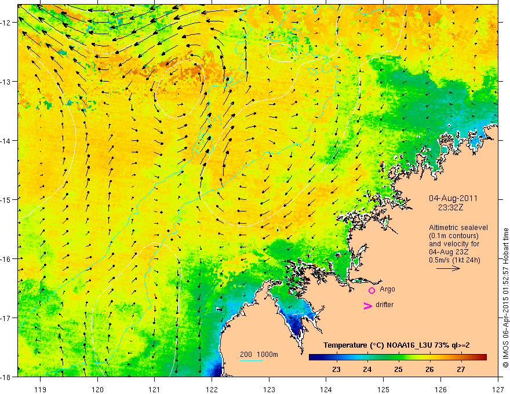The image size is (510, 394).
Task: Click the 'and velocity for' caption line
Action: 454,244
